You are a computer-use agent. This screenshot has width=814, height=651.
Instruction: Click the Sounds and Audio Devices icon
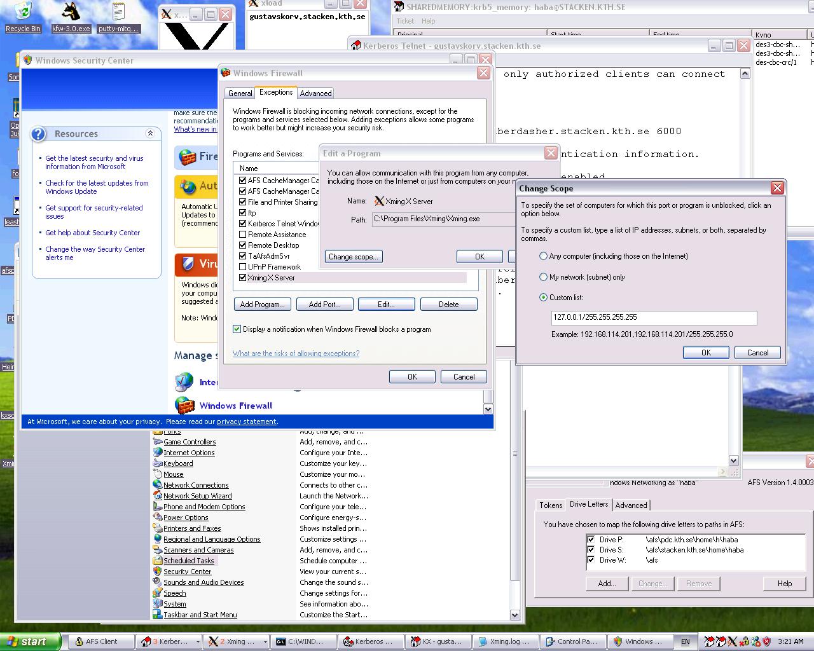pyautogui.click(x=158, y=582)
